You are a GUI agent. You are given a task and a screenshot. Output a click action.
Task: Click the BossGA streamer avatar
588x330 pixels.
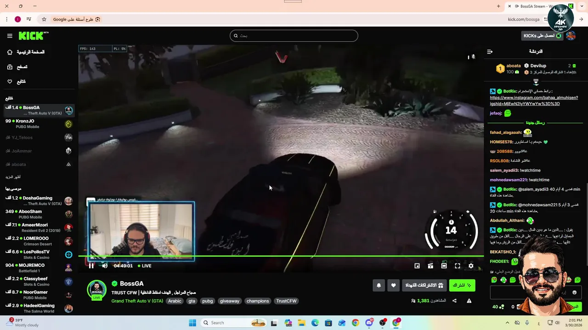click(97, 290)
